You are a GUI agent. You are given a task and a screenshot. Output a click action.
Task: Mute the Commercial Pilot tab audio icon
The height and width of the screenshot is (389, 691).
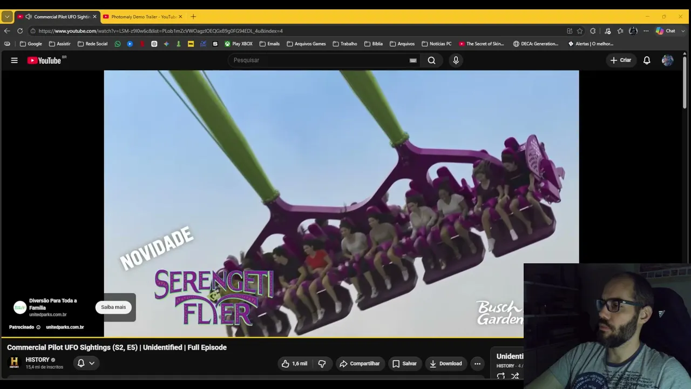click(29, 17)
